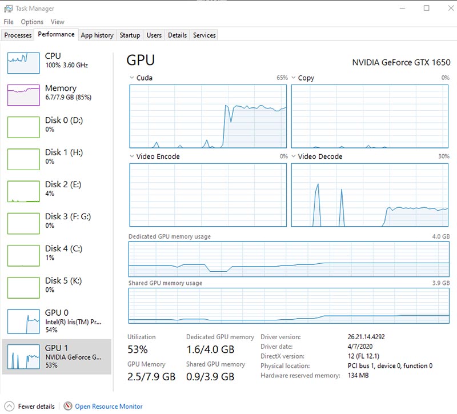Open the Options menu
Viewport: 457px width, 414px height.
pyautogui.click(x=32, y=22)
